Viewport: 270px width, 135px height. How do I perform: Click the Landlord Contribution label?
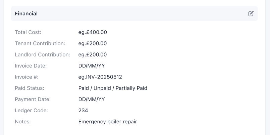click(43, 54)
